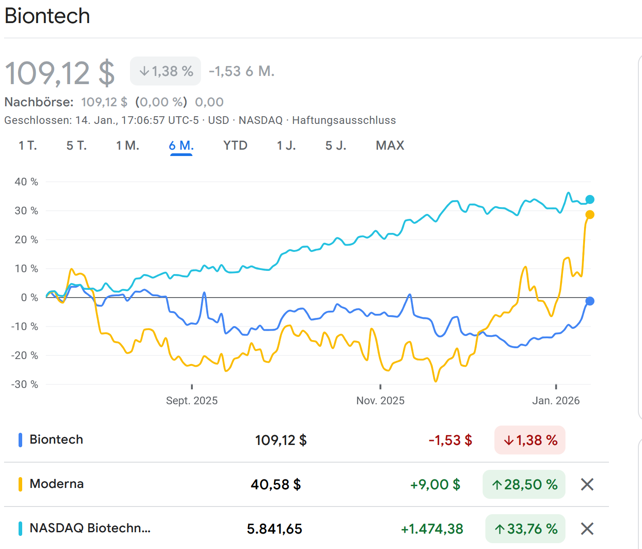Click the yellow Moderna color indicator
The image size is (642, 549).
(x=20, y=484)
